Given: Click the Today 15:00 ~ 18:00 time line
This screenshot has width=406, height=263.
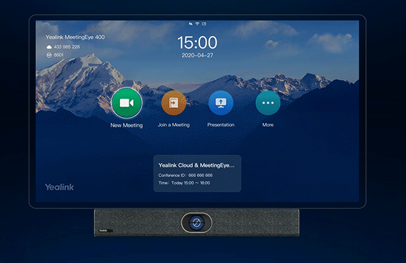Looking at the screenshot, I should [184, 183].
